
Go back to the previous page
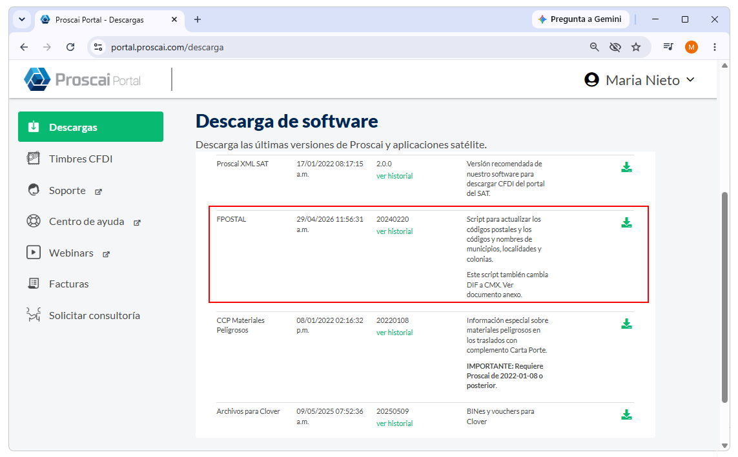pos(24,47)
